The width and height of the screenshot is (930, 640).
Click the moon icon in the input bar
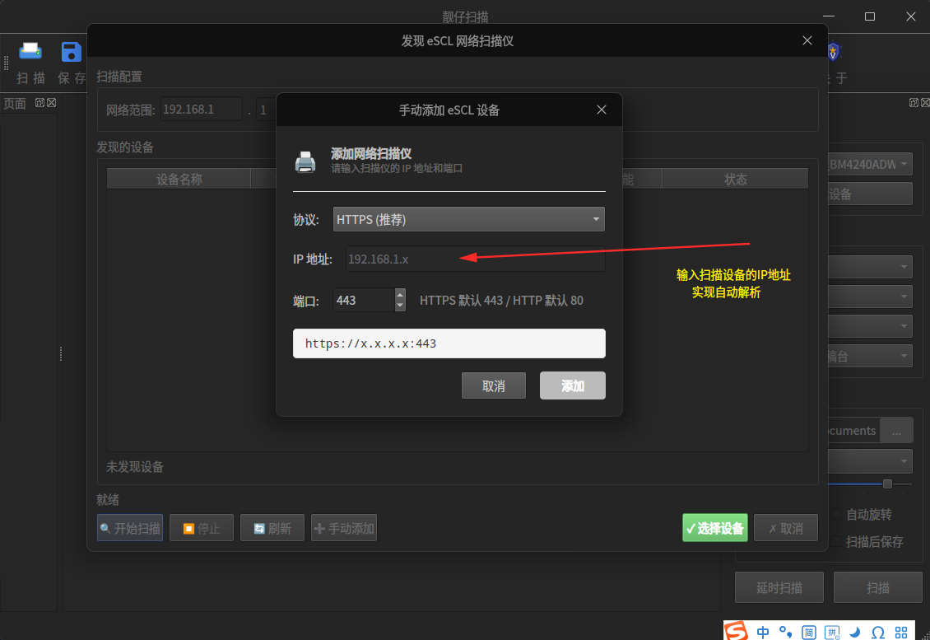pyautogui.click(x=855, y=632)
